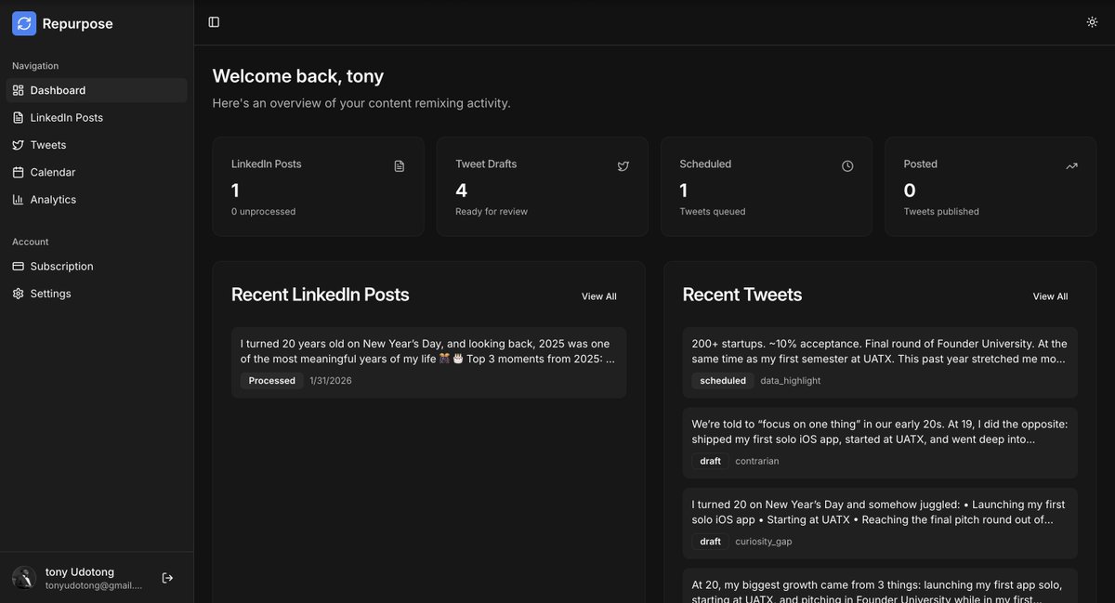Click the 1/31/2026 post date
1115x603 pixels.
(331, 381)
